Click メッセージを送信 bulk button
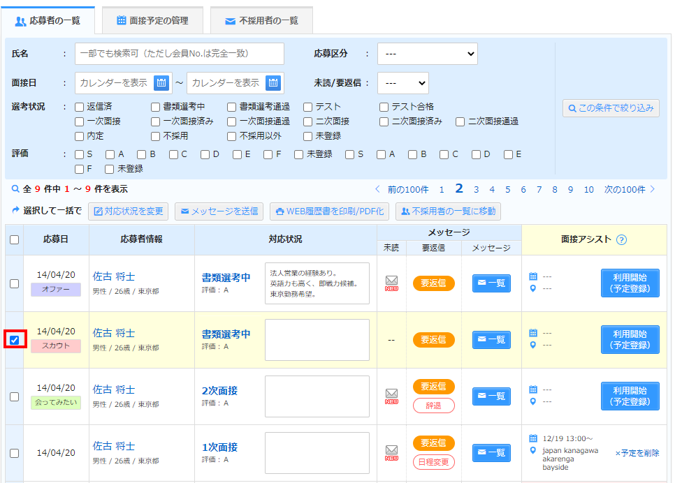This screenshot has width=675, height=483. tap(219, 211)
